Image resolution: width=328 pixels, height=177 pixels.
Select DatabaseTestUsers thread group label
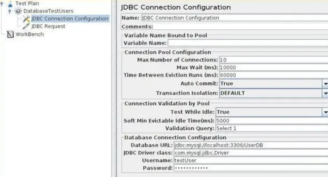point(48,11)
